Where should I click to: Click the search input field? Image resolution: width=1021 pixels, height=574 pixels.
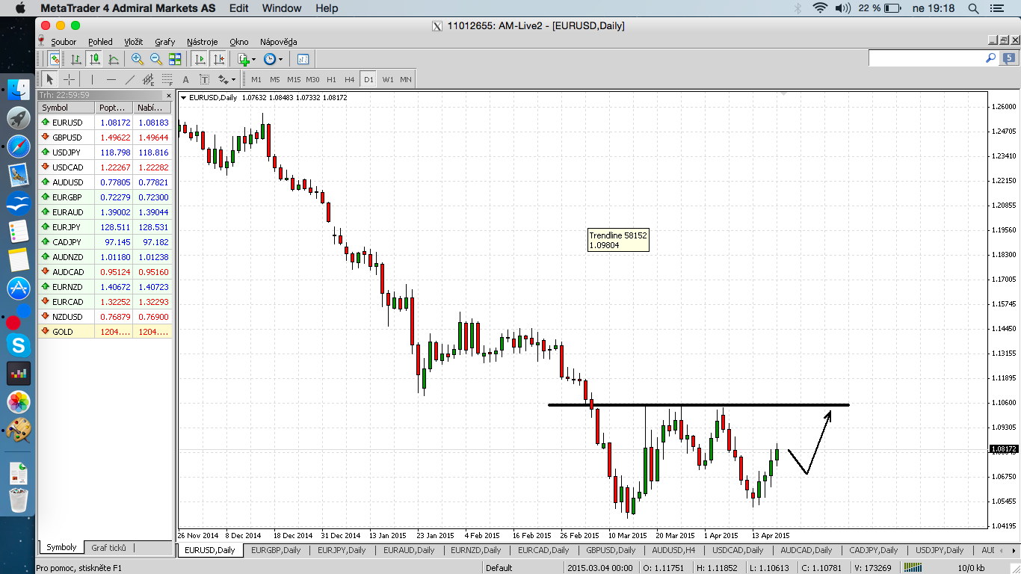point(927,58)
